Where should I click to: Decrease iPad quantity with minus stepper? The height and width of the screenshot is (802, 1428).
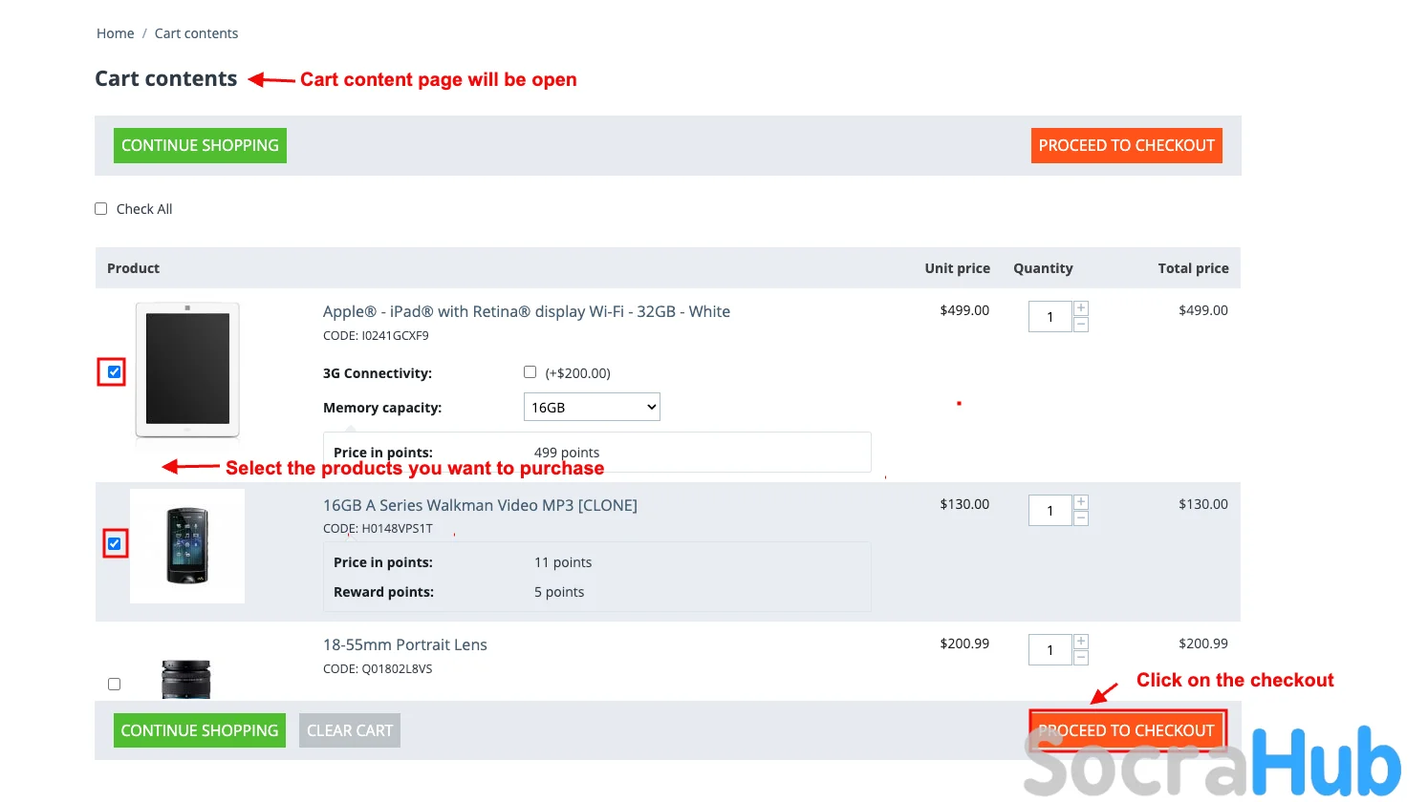(x=1081, y=325)
